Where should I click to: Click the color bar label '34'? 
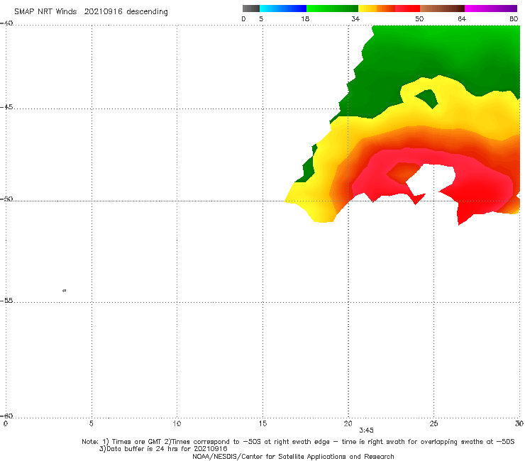[355, 18]
